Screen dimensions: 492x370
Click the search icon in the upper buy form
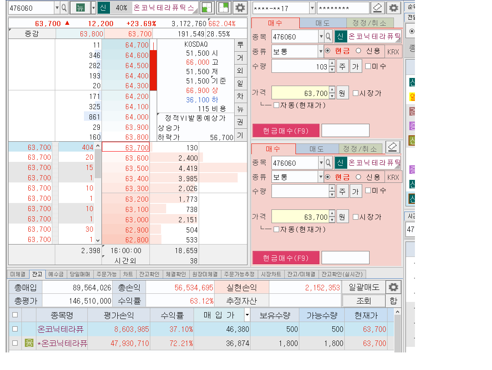point(328,37)
